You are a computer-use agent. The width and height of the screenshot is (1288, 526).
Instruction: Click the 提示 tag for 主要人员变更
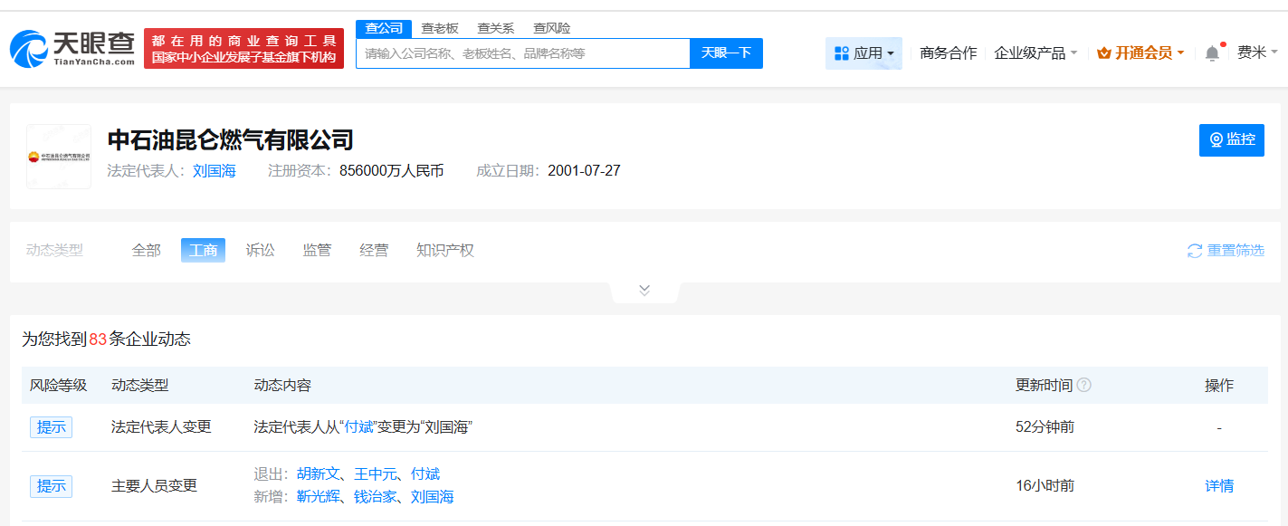tap(52, 486)
